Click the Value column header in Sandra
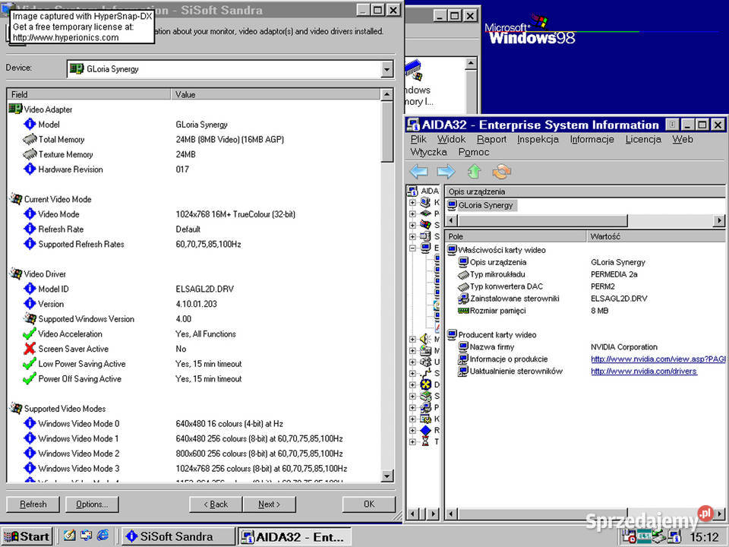This screenshot has width=729, height=547. [x=275, y=94]
